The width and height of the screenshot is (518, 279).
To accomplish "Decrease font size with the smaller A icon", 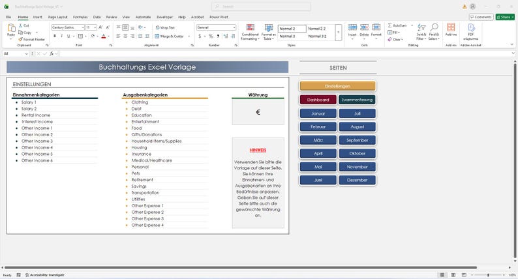I will pos(108,27).
